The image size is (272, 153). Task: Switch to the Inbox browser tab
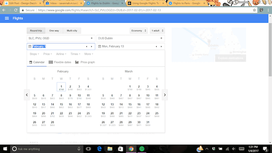click(x=64, y=3)
